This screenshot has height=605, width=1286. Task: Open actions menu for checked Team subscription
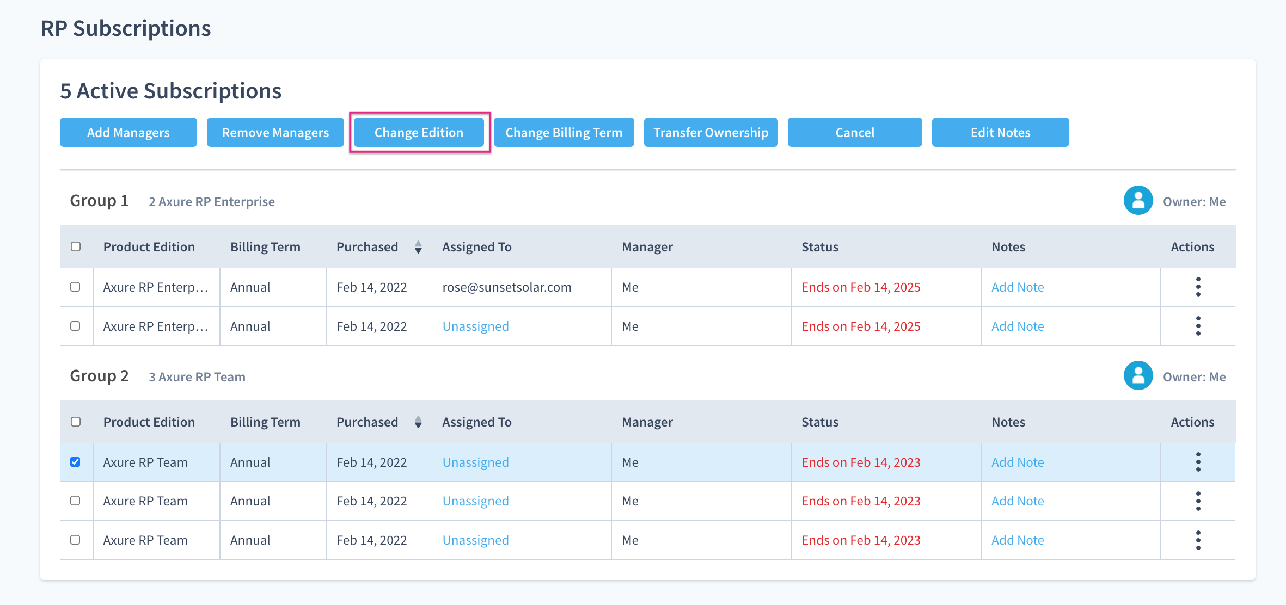coord(1198,462)
